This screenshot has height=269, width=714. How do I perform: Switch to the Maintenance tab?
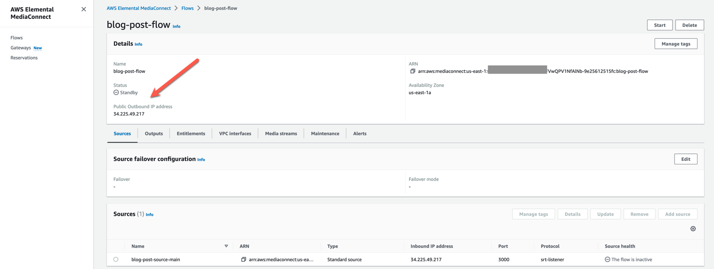(x=325, y=134)
